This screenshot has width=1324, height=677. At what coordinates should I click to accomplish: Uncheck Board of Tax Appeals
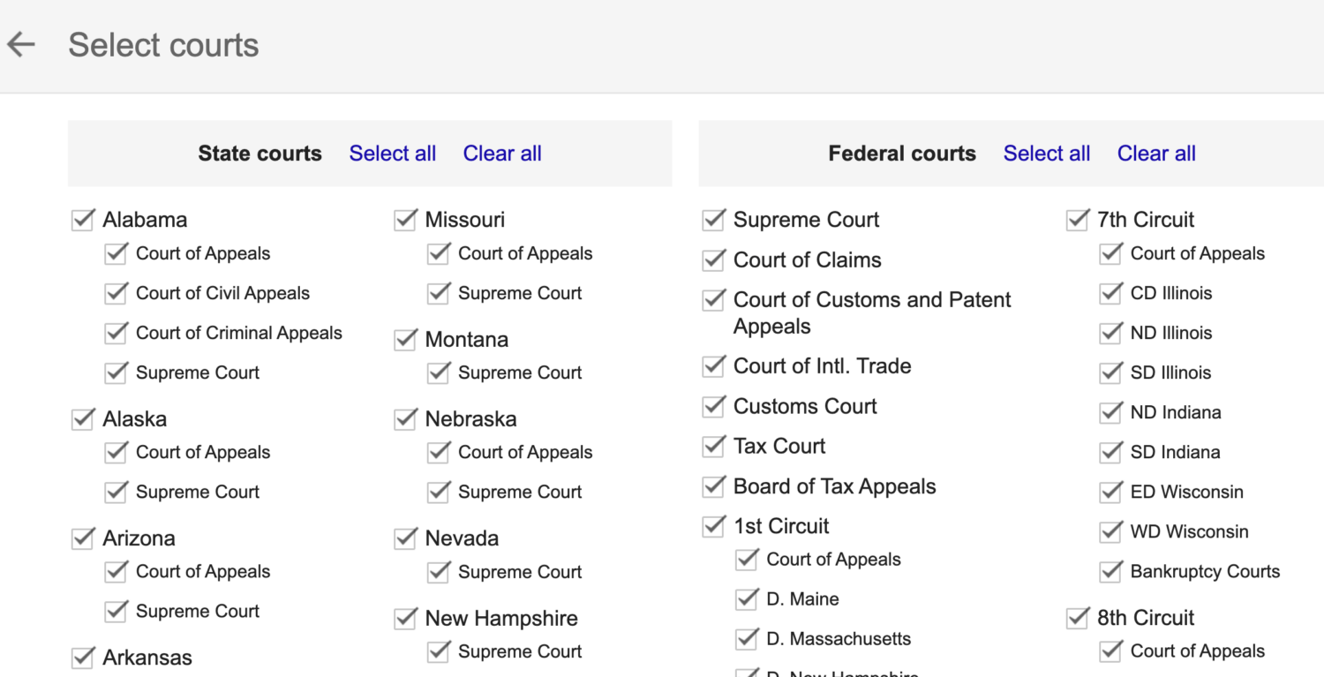click(713, 486)
